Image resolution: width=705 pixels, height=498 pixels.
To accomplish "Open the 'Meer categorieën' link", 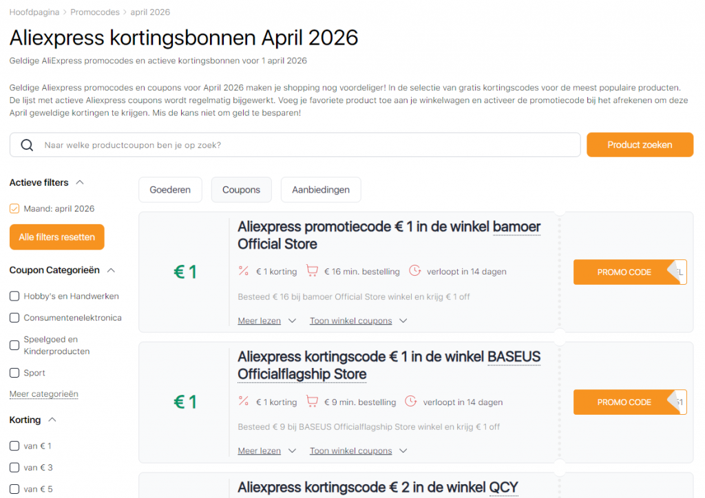I will click(43, 393).
